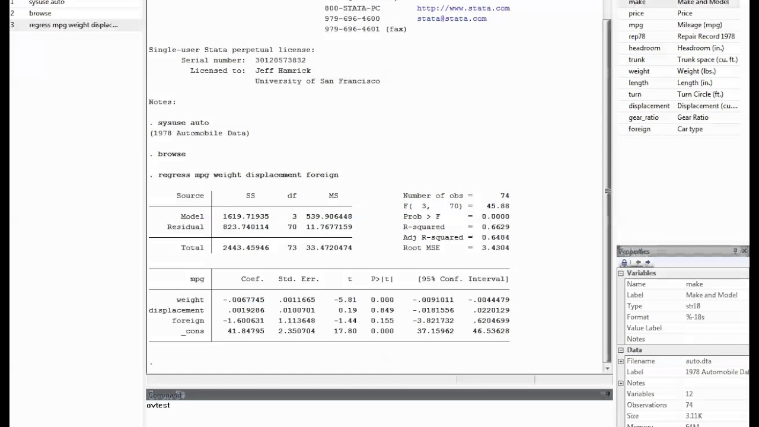Click the Name property row showing 'make'

point(684,284)
